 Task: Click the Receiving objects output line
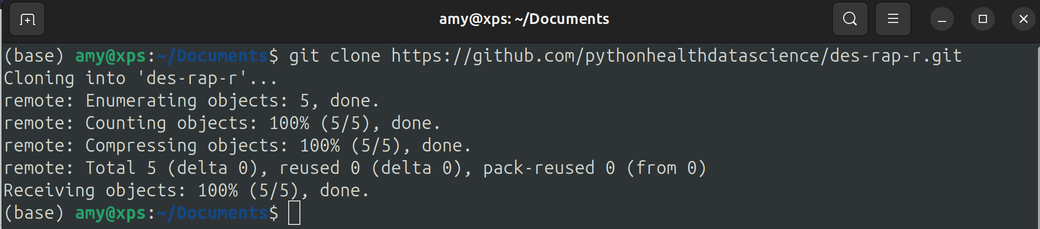point(186,191)
